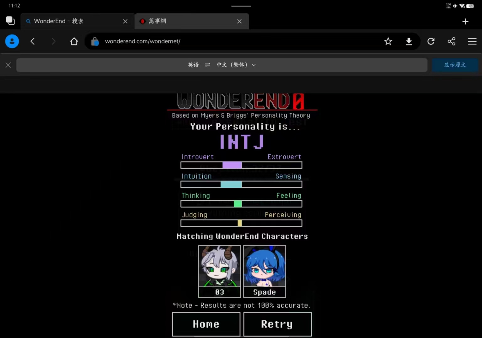The image size is (482, 338).
Task: Click 'Based on Myers & Briggs' Personality Theory' text
Action: pos(241,116)
